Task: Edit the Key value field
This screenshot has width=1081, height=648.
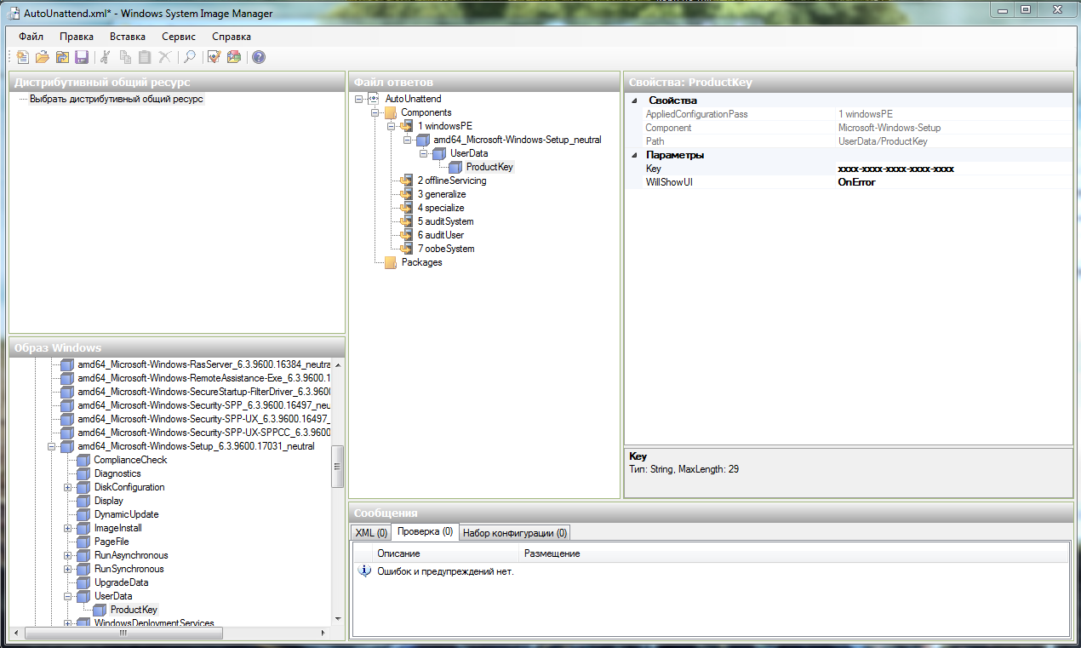Action: click(x=953, y=169)
